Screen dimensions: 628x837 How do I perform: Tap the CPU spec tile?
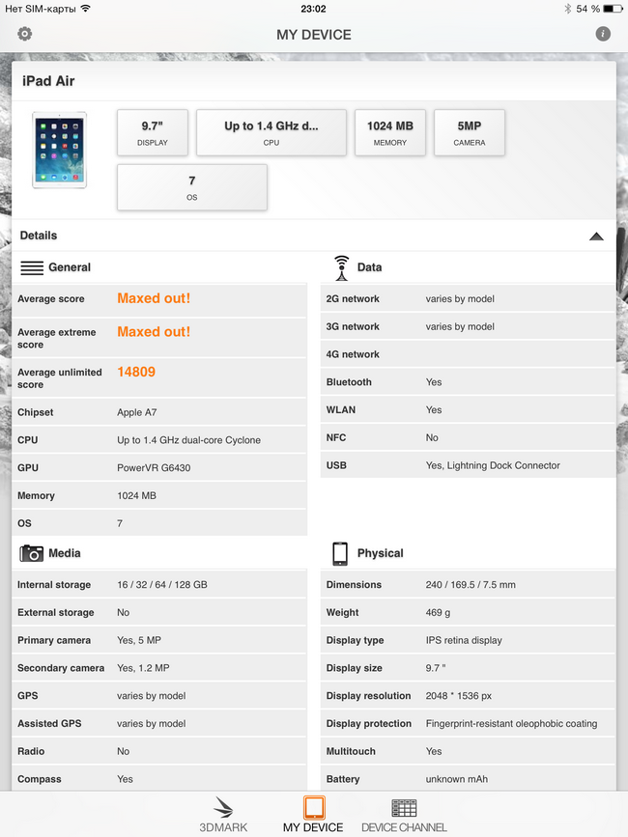(271, 132)
